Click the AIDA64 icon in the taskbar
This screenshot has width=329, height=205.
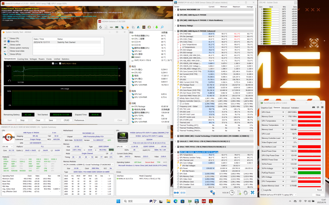point(204,201)
